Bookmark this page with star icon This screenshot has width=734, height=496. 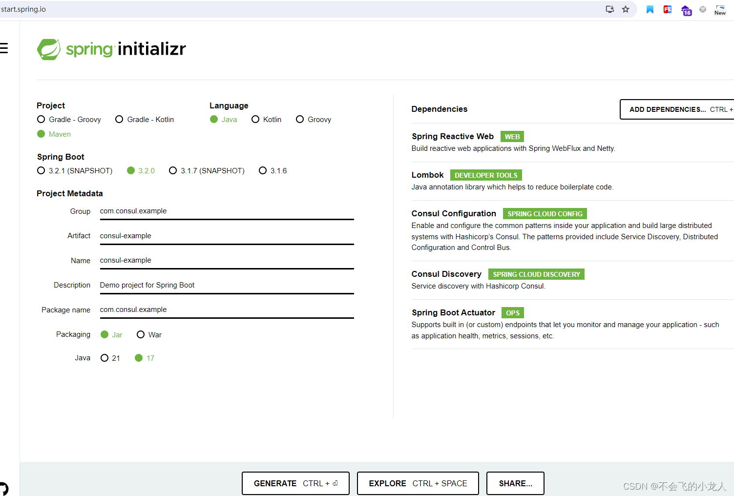(626, 9)
